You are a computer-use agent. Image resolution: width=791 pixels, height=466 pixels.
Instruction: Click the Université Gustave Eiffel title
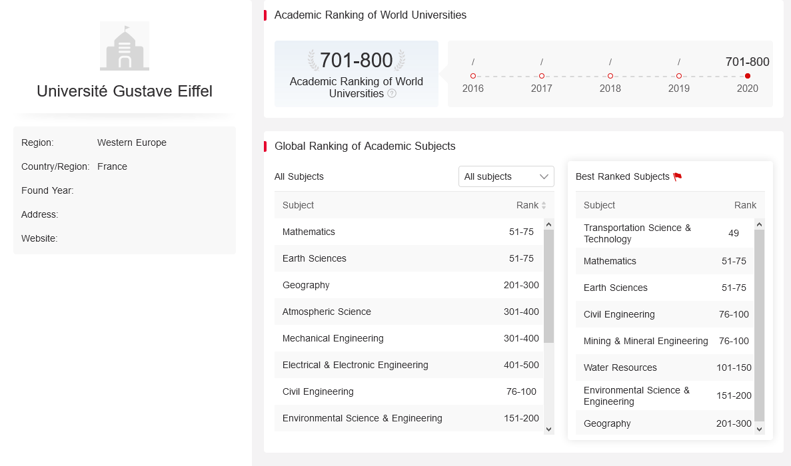[125, 91]
